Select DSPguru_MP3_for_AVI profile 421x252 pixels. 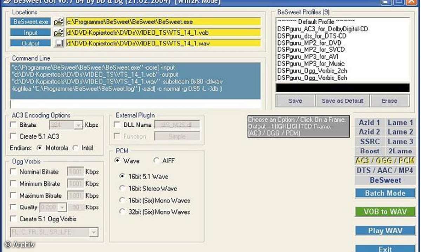pos(308,57)
